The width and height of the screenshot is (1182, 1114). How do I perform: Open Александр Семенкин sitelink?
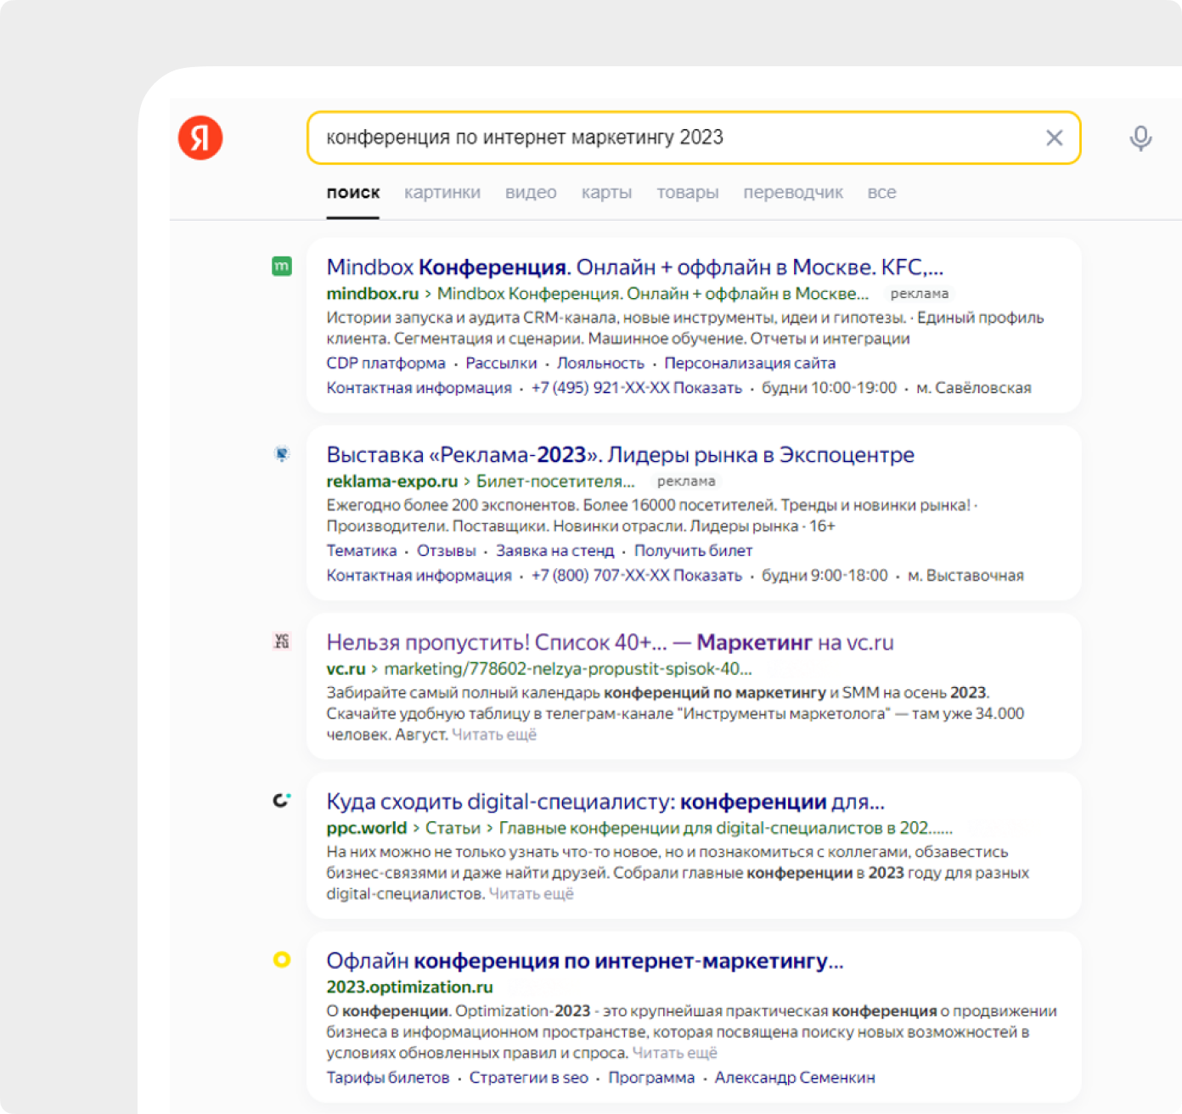[x=795, y=1078]
